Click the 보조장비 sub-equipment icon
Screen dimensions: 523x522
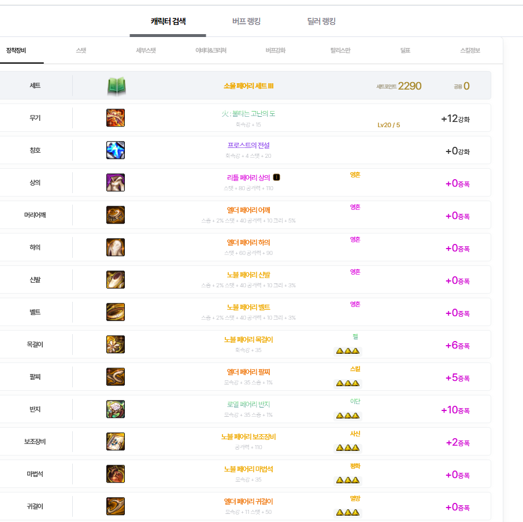(x=116, y=442)
